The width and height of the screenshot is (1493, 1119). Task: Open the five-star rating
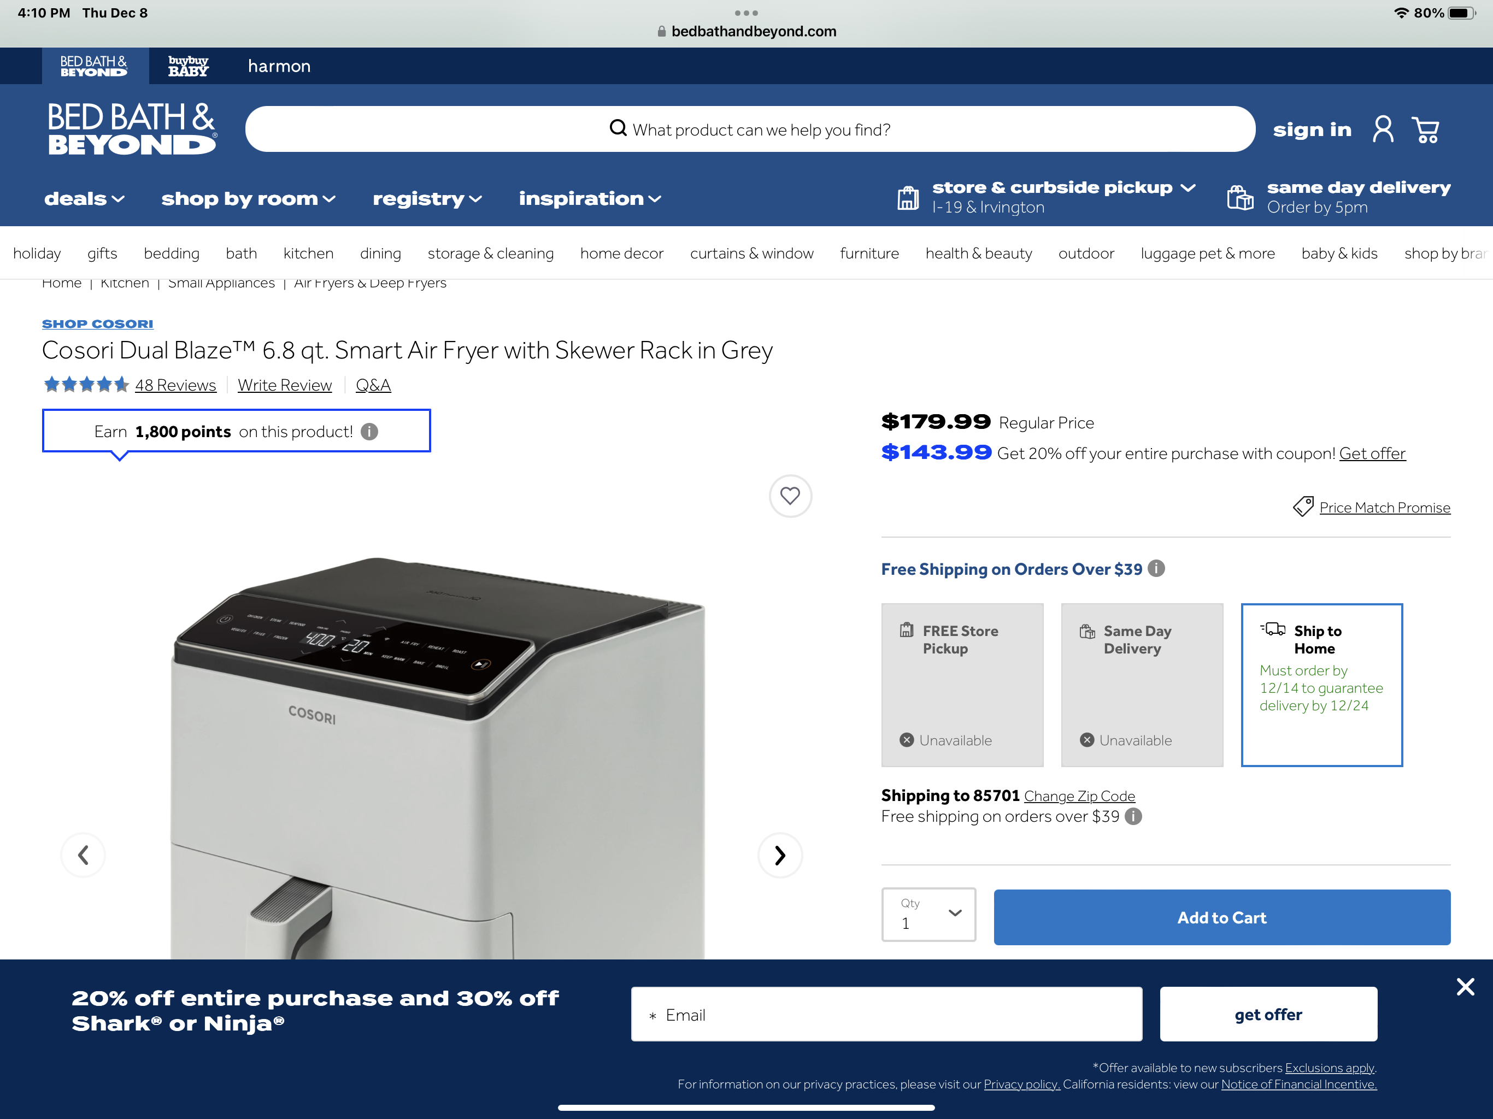pyautogui.click(x=86, y=385)
